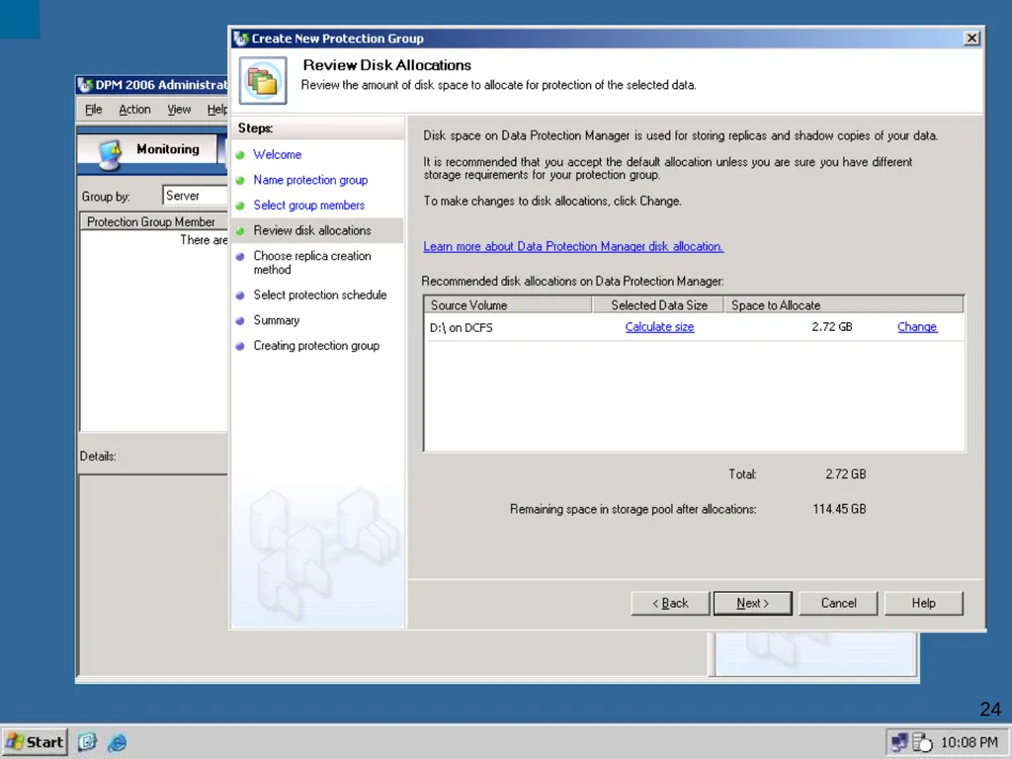Open the View menu in DPM Administrator
This screenshot has width=1012, height=759.
[x=179, y=110]
